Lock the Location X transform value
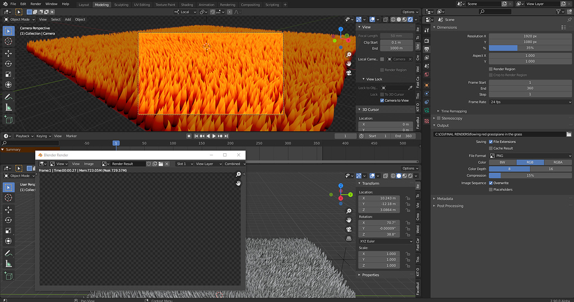This screenshot has height=302, width=574. 408,199
